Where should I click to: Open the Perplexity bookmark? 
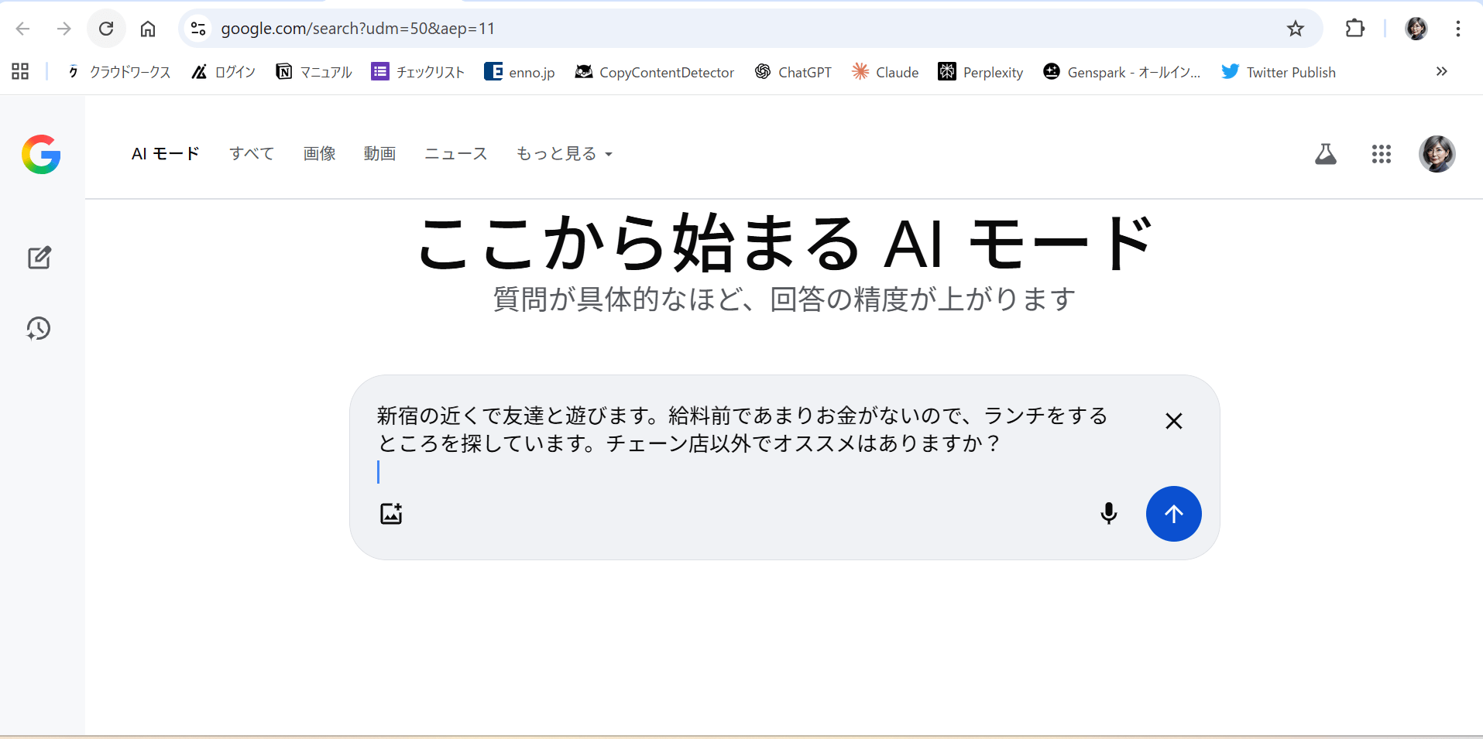tap(980, 72)
